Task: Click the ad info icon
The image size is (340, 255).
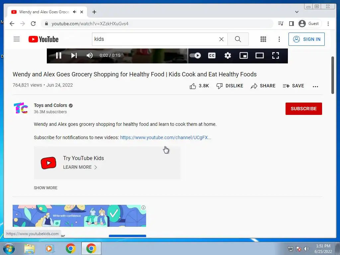Action: pyautogui.click(x=143, y=208)
